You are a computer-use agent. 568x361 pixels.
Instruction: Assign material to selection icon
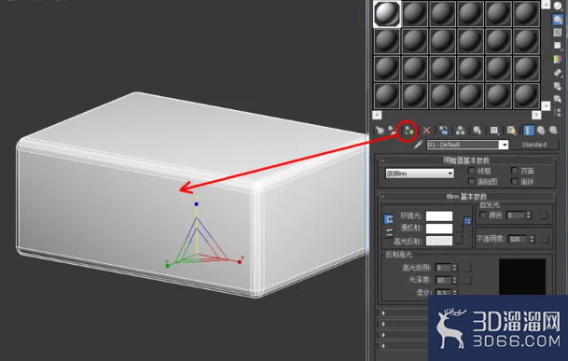(x=409, y=131)
